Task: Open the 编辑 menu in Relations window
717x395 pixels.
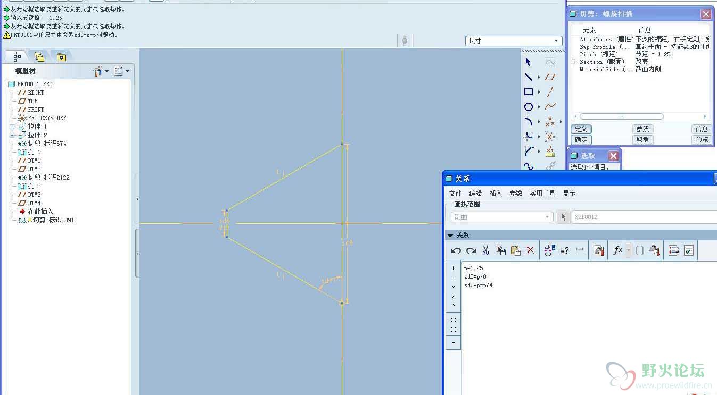Action: [x=475, y=194]
